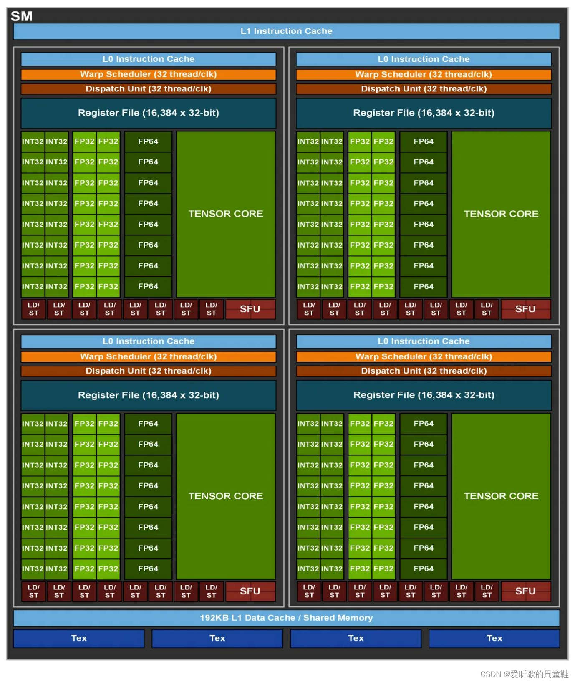Click the upper-left partition's Dispatch Unit bar

(x=149, y=89)
